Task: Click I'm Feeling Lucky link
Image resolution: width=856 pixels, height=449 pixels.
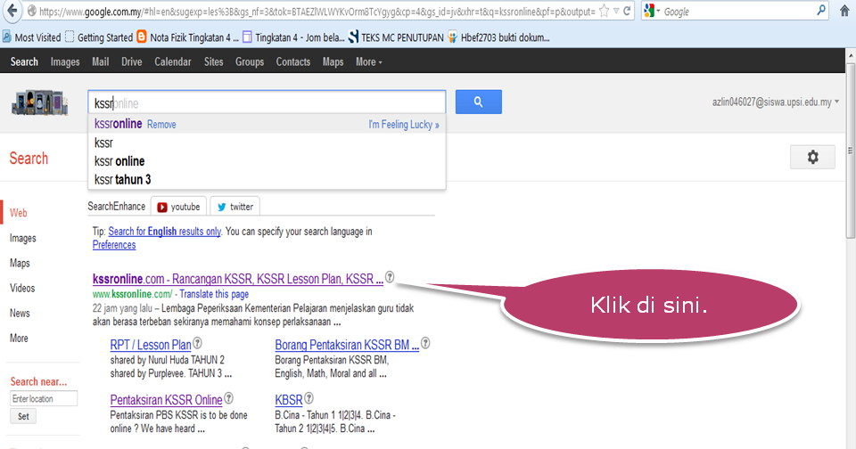Action: click(x=403, y=125)
